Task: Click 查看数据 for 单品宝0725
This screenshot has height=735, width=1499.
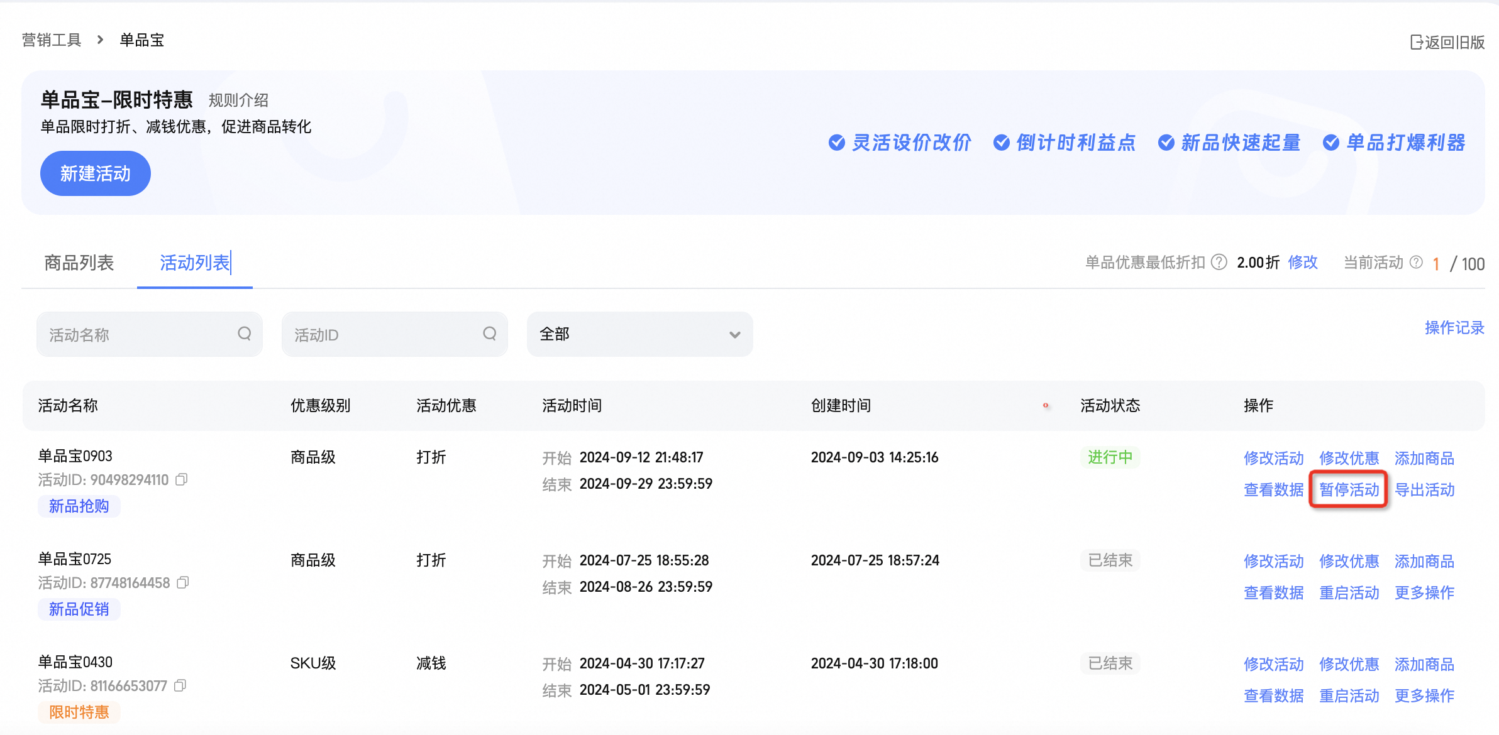Action: point(1274,592)
